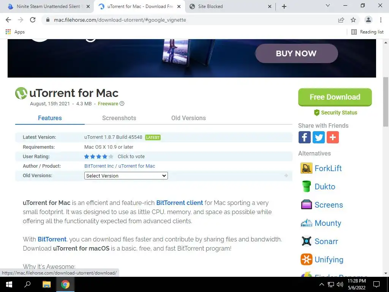This screenshot has width=389, height=292.
Task: Open the Screens alternative link
Action: click(329, 205)
